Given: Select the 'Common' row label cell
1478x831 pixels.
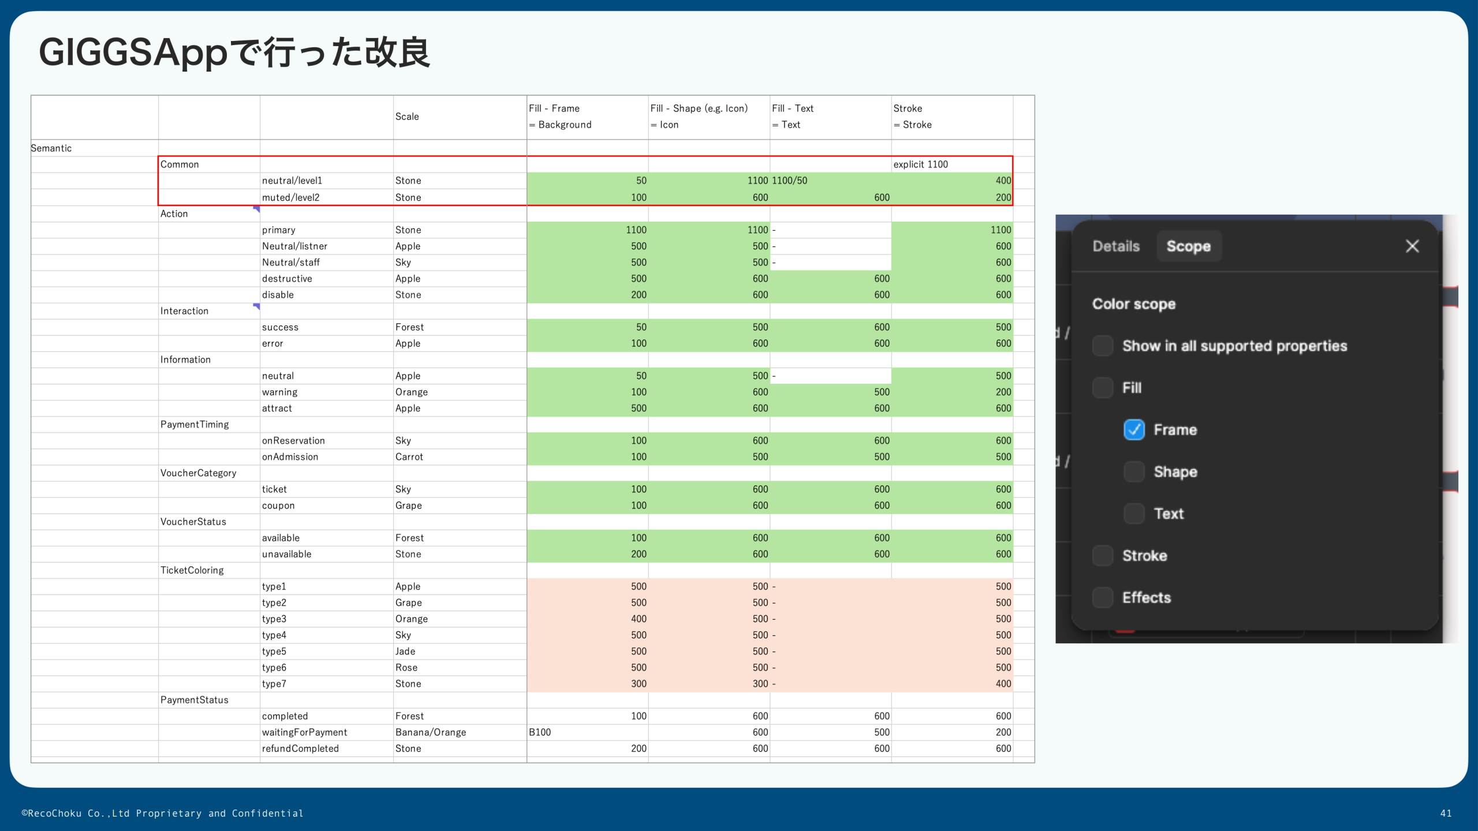Looking at the screenshot, I should [x=180, y=164].
